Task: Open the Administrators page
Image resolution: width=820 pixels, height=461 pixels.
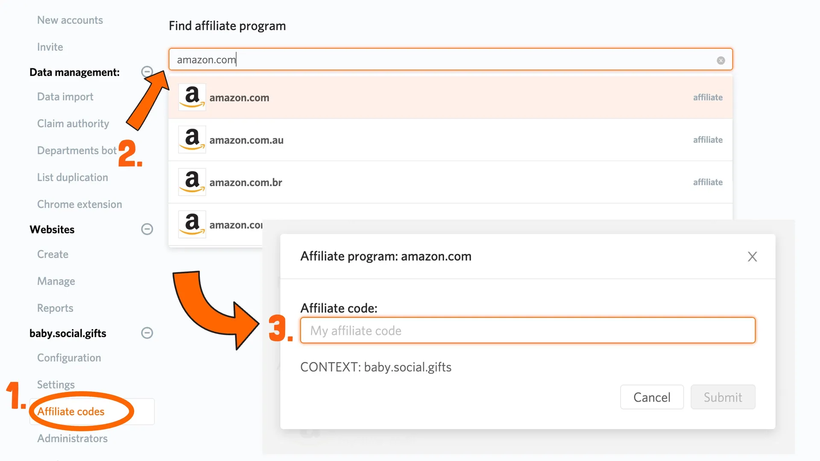Action: click(72, 438)
